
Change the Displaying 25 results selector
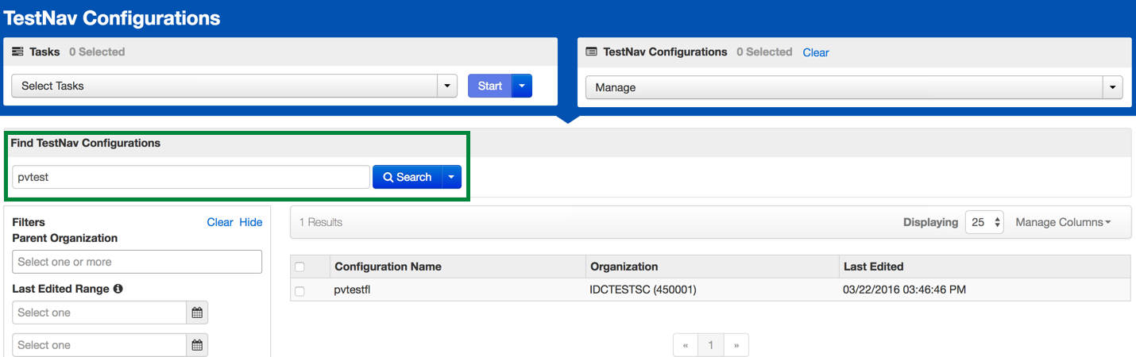pos(984,222)
